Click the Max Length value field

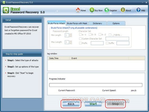coord(67,42)
